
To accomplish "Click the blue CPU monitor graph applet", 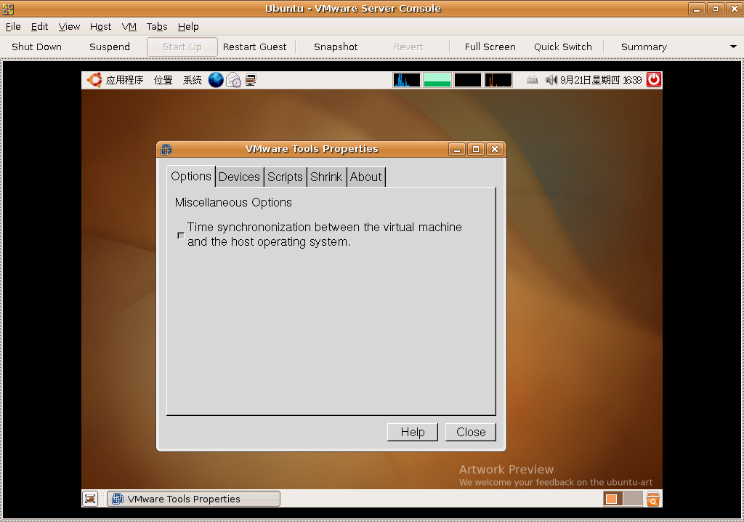I will click(x=407, y=80).
